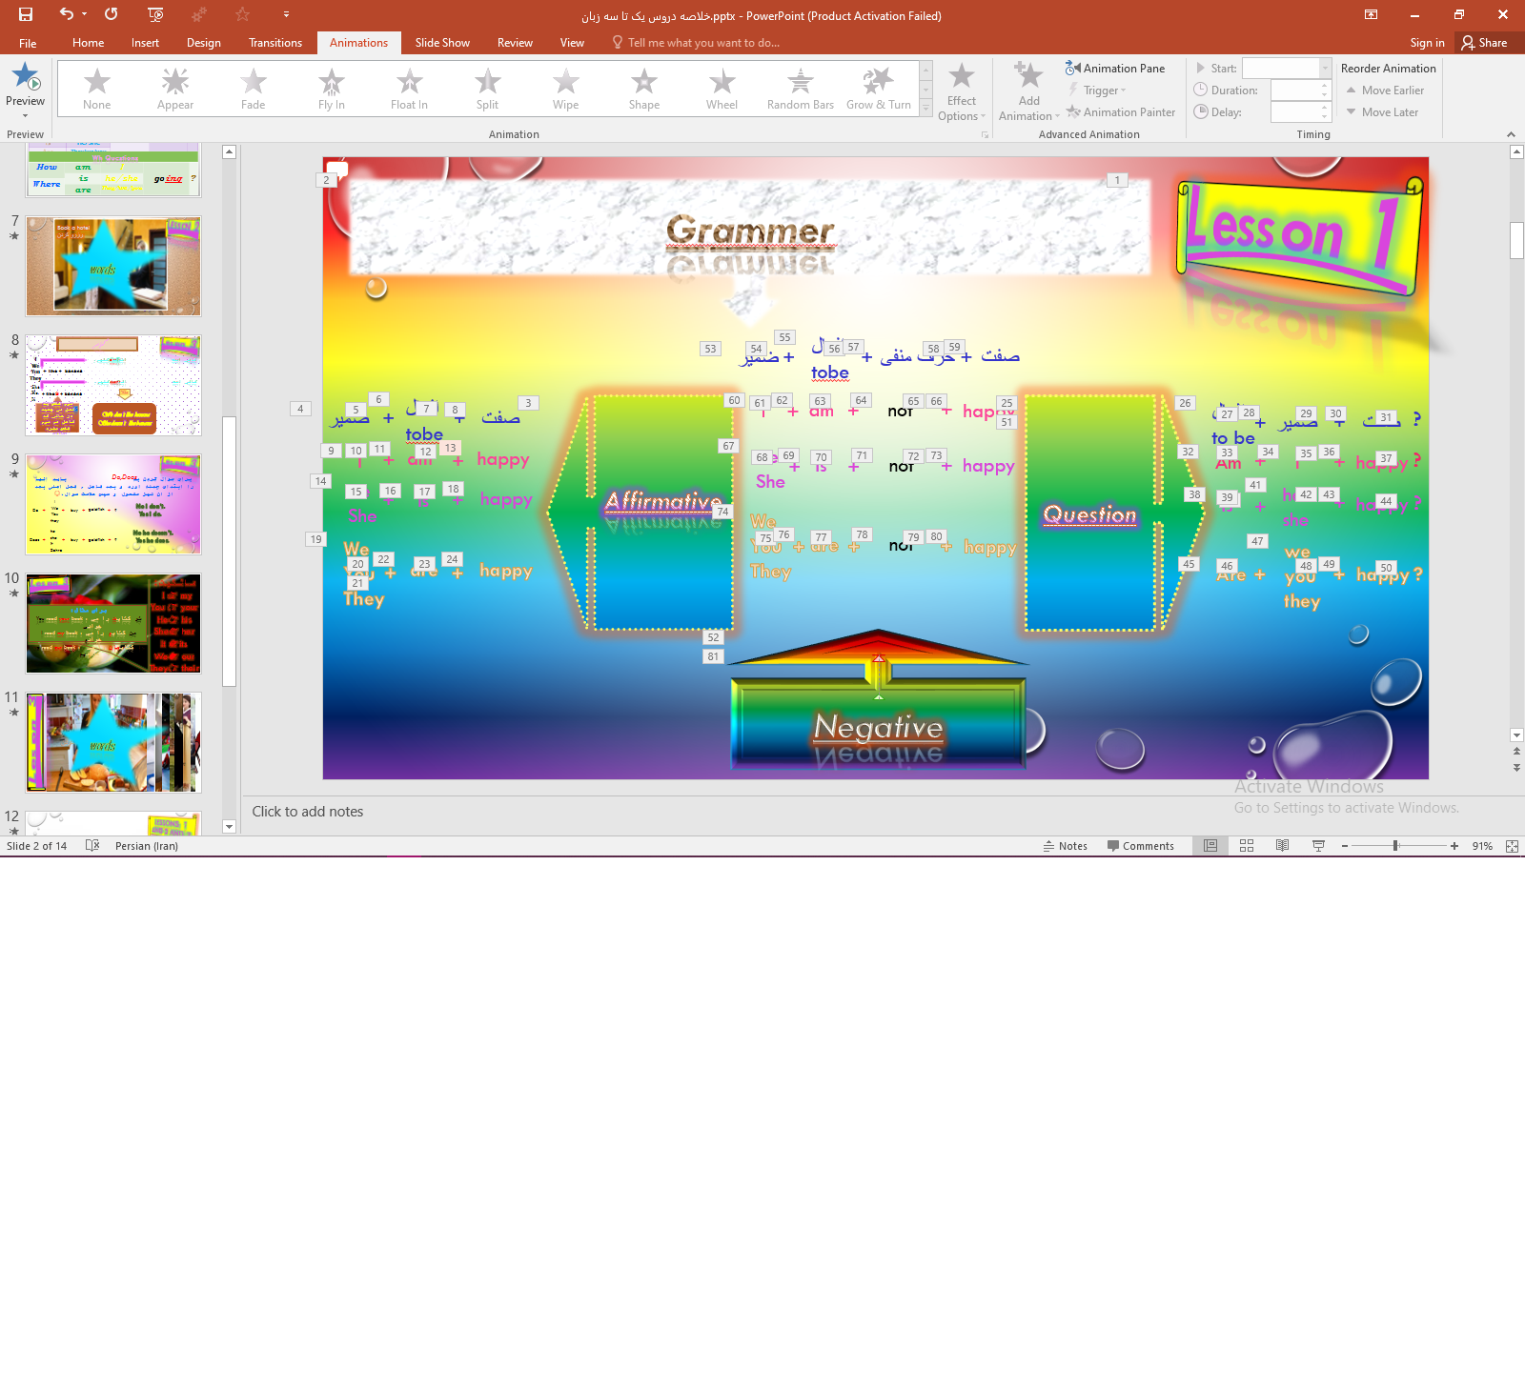
Task: Open the Start timing dropdown
Action: pyautogui.click(x=1325, y=69)
